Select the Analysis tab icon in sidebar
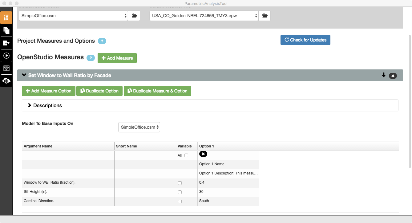 point(6,18)
